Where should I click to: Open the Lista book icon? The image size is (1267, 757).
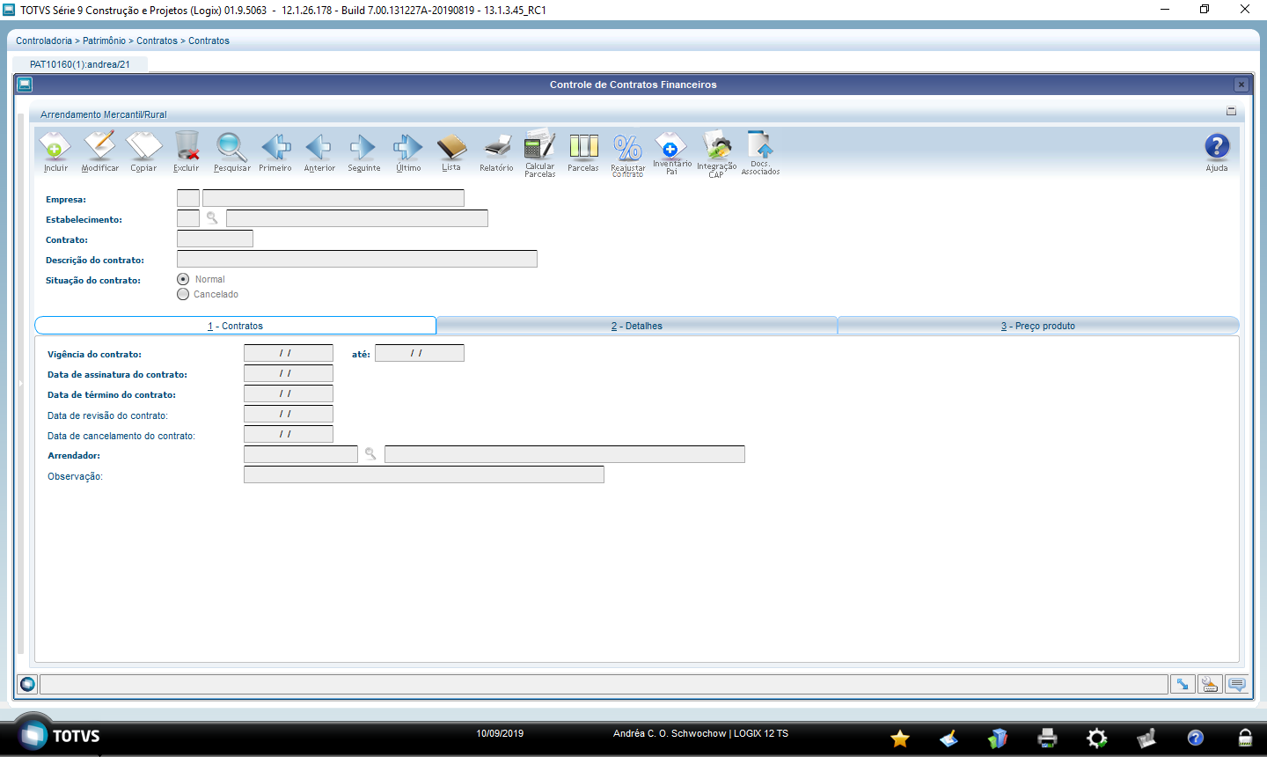(x=451, y=151)
